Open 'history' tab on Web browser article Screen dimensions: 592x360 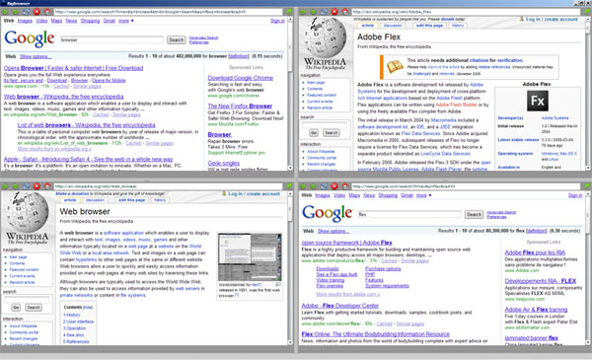160,200
